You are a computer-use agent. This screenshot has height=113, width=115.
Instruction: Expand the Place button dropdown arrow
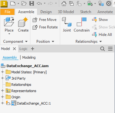point(9,34)
